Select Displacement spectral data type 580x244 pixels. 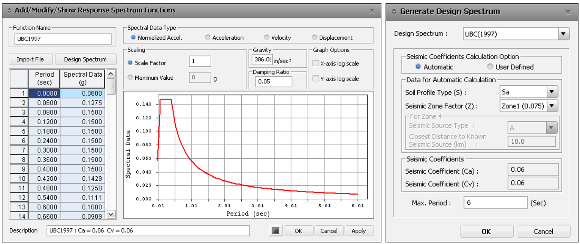click(314, 37)
